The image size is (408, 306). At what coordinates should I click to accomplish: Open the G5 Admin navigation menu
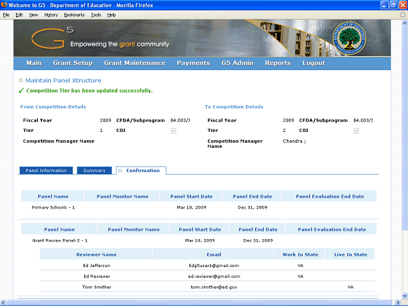237,63
